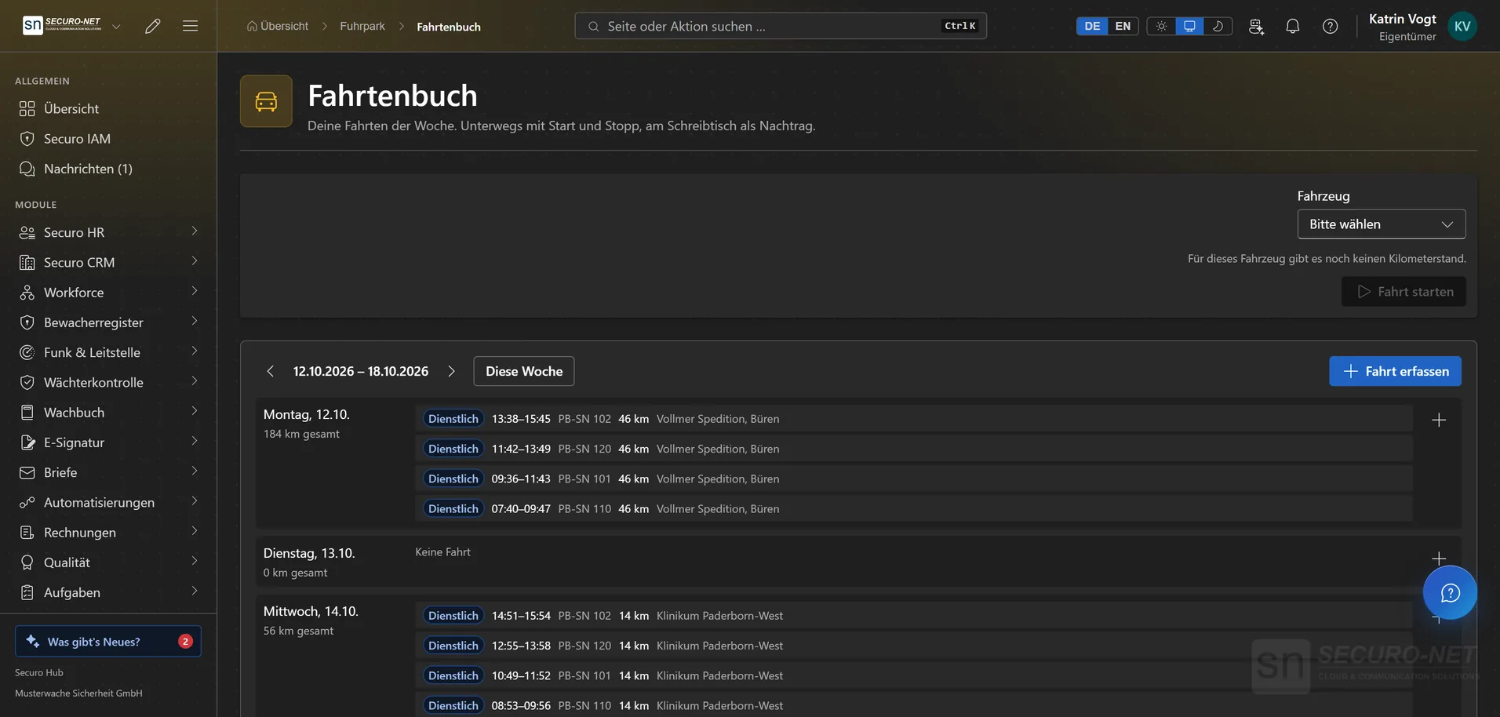Add a trip for Dienstag with plus icon
1500x717 pixels.
click(x=1439, y=559)
